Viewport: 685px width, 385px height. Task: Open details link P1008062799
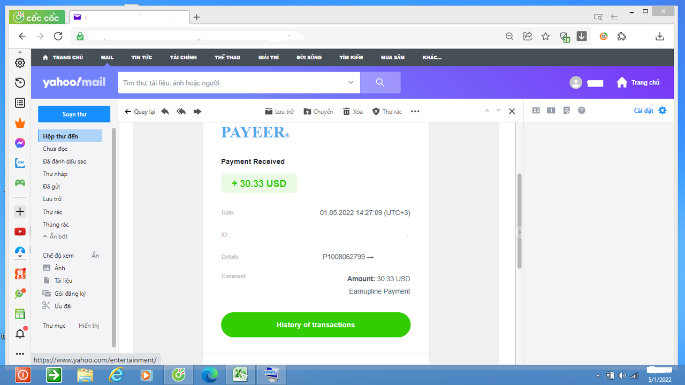pyautogui.click(x=348, y=257)
